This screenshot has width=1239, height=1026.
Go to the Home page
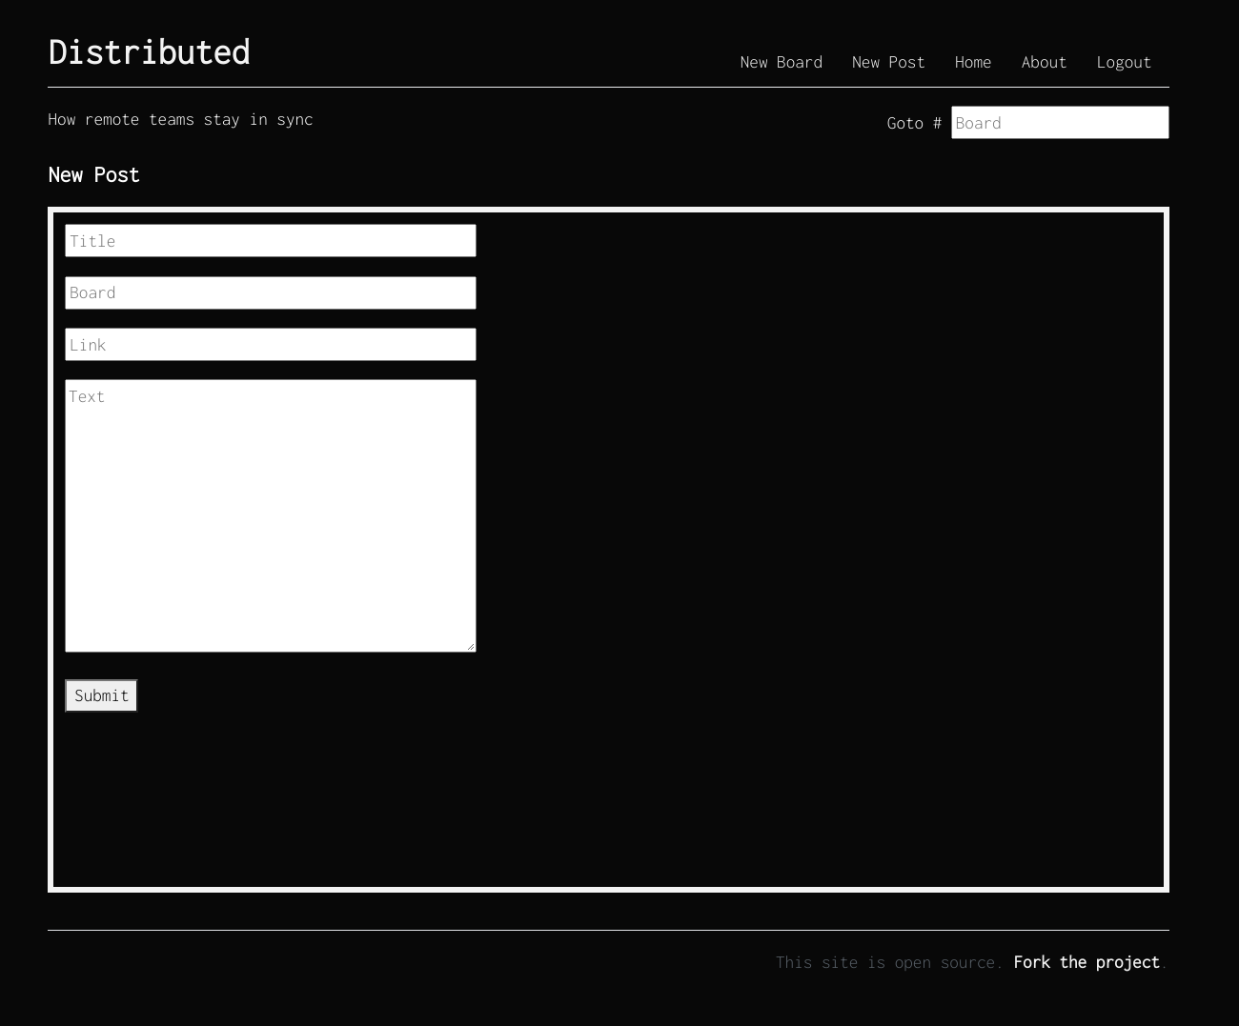click(973, 62)
